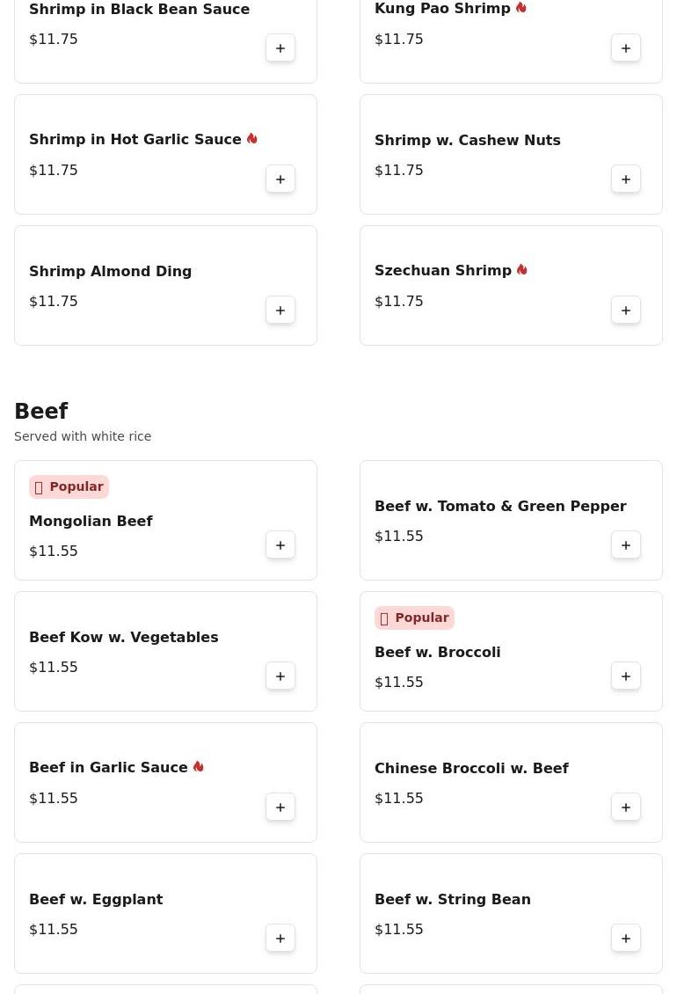Add Kung Pao Shrimp to cart
This screenshot has height=994, width=677.
click(626, 48)
